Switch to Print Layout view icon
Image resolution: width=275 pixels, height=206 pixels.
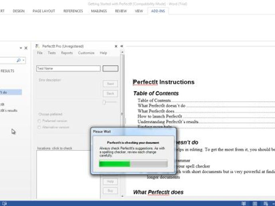(255, 204)
